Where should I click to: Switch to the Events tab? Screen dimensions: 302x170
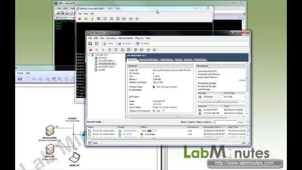[178, 60]
